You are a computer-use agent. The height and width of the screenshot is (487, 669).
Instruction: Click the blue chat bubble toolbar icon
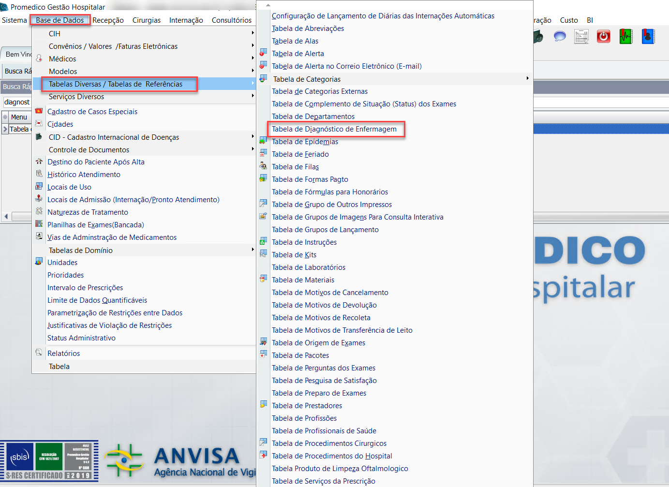coord(560,36)
